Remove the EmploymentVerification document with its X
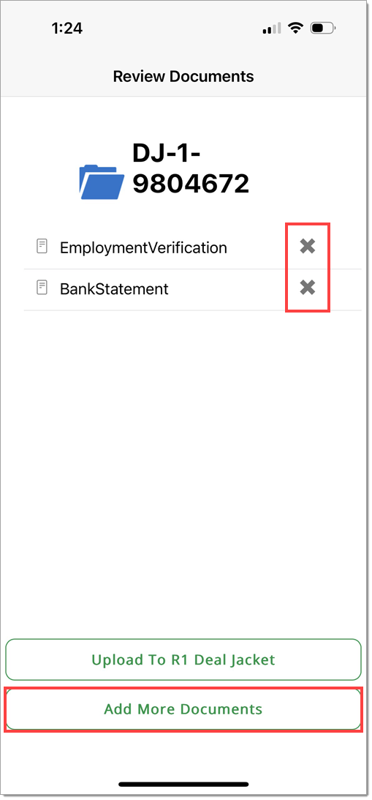Image resolution: width=372 pixels, height=800 pixels. coord(307,247)
